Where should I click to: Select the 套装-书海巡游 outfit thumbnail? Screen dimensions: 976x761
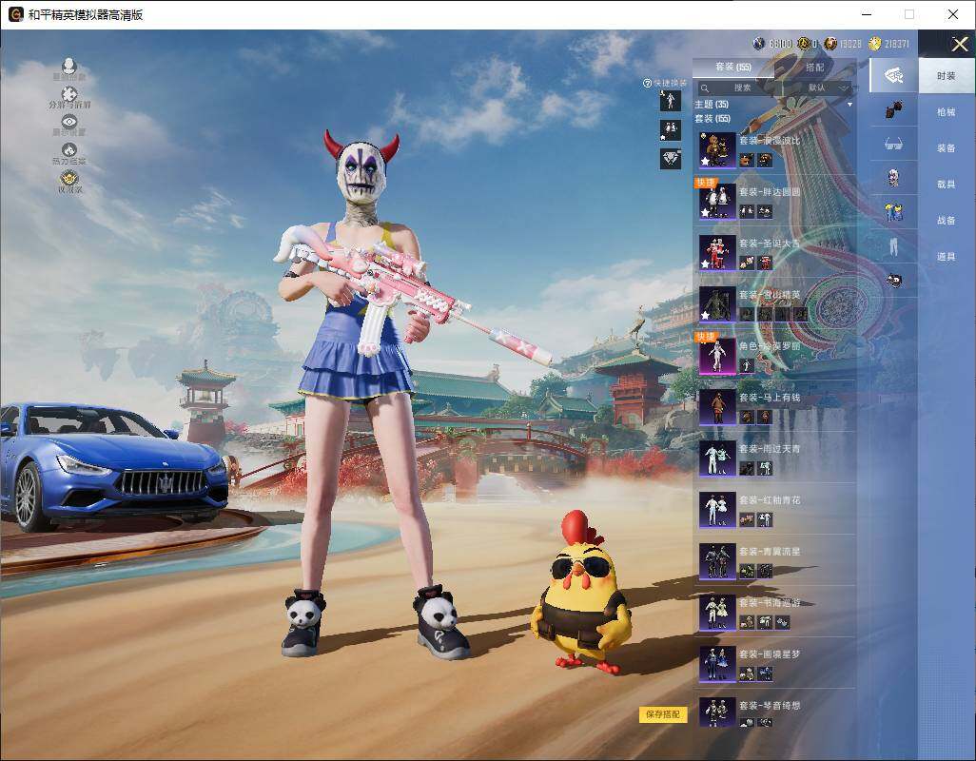pos(717,613)
